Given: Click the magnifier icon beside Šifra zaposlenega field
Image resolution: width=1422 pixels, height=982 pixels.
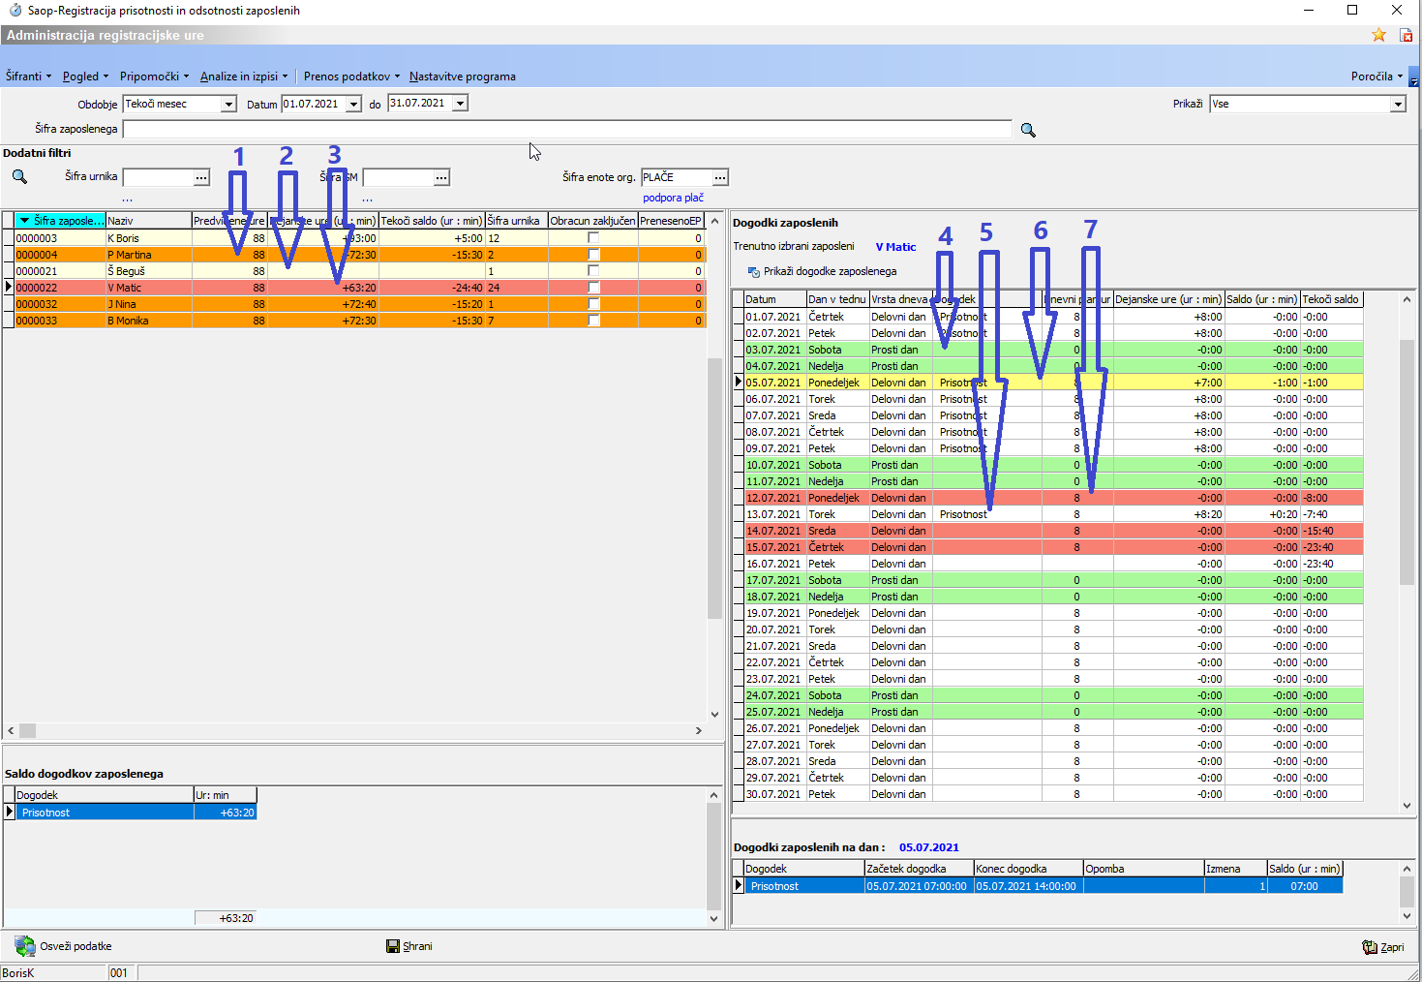Looking at the screenshot, I should click(1028, 130).
